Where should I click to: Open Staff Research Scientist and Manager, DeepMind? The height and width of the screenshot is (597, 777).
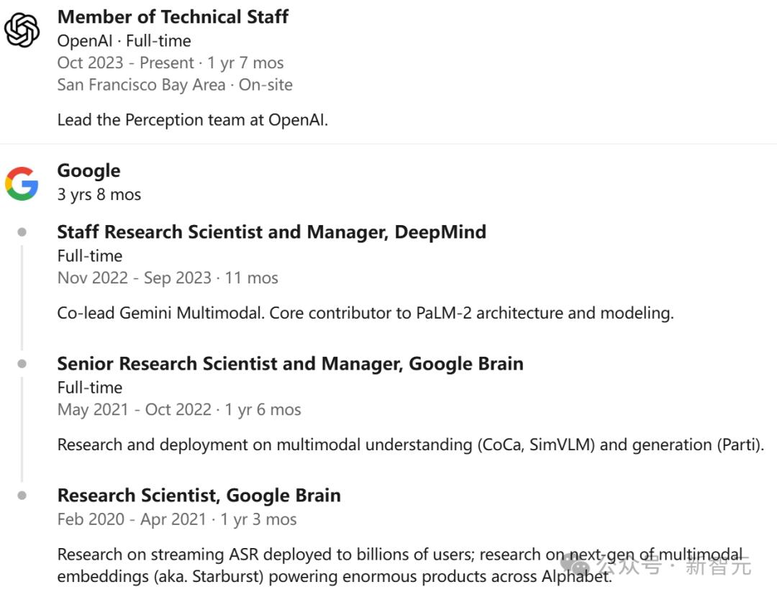coord(271,232)
